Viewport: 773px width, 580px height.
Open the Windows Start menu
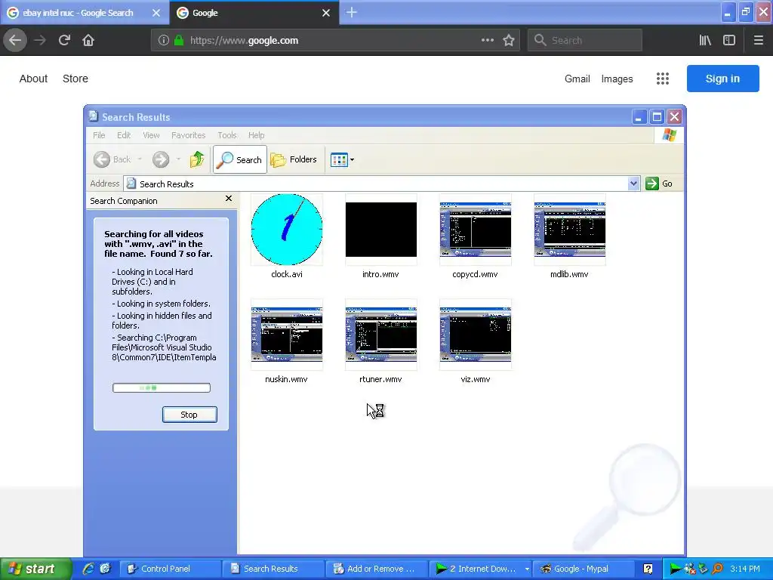[x=35, y=569]
